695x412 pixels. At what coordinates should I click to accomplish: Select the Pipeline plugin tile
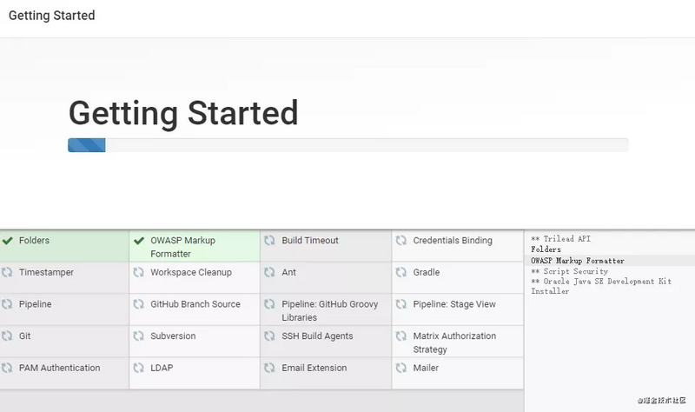35,305
